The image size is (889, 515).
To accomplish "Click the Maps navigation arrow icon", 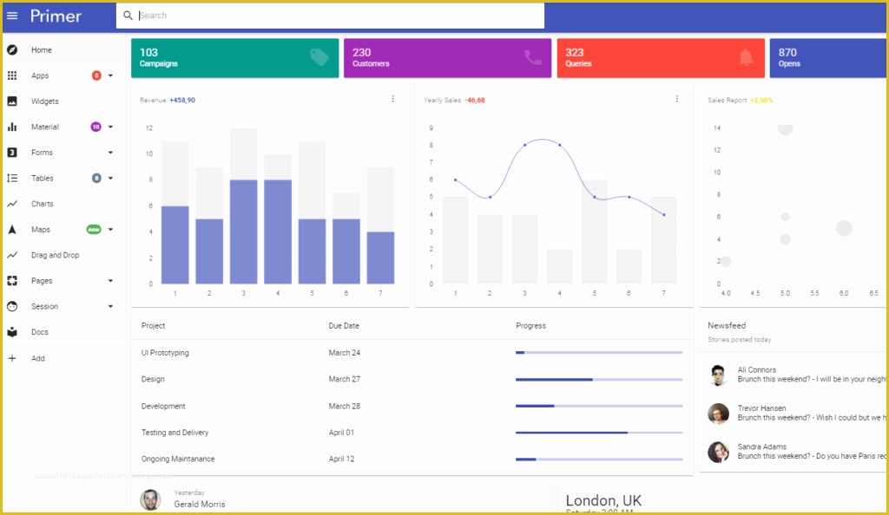I will (12, 229).
